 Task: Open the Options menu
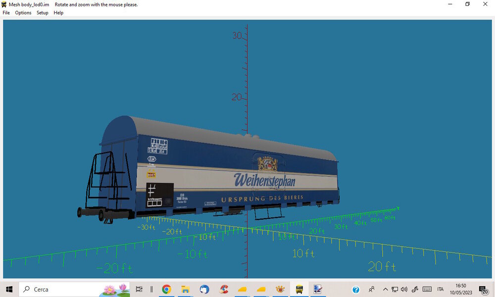(x=23, y=13)
